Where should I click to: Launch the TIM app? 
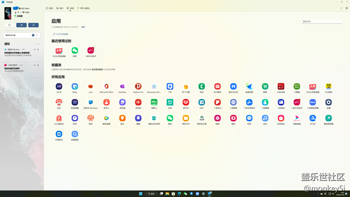[170, 86]
